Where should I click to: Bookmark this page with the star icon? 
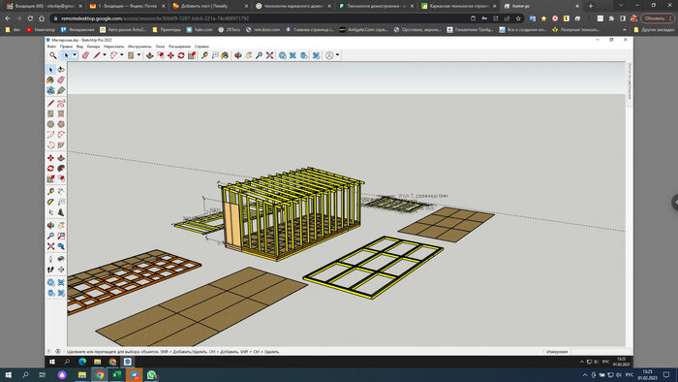tap(518, 18)
